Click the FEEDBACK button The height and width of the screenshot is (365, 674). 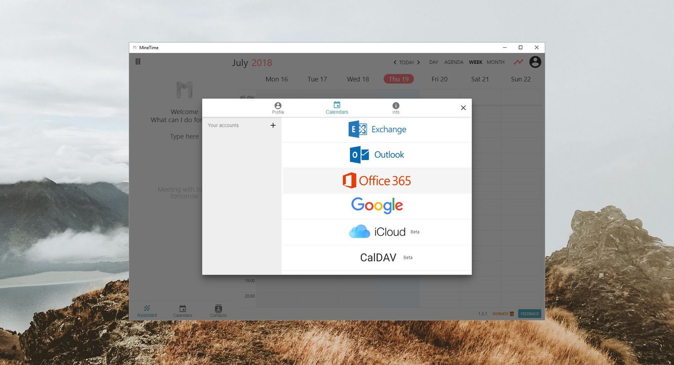click(x=529, y=314)
